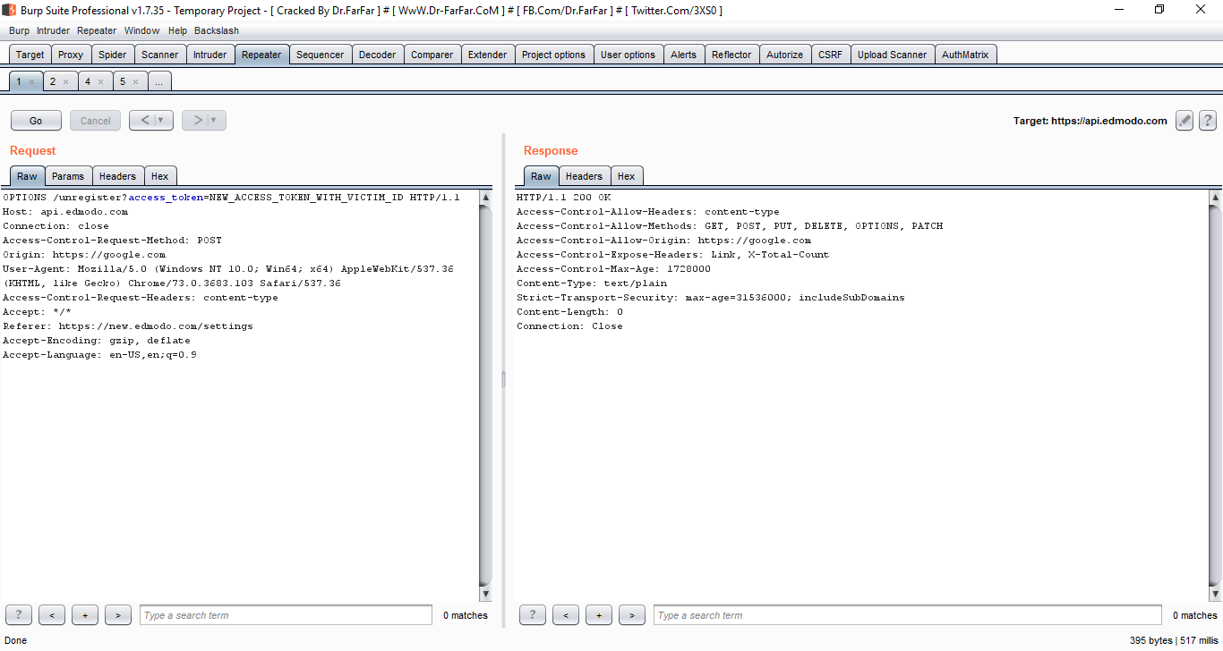Click response search add plus button

click(x=599, y=615)
